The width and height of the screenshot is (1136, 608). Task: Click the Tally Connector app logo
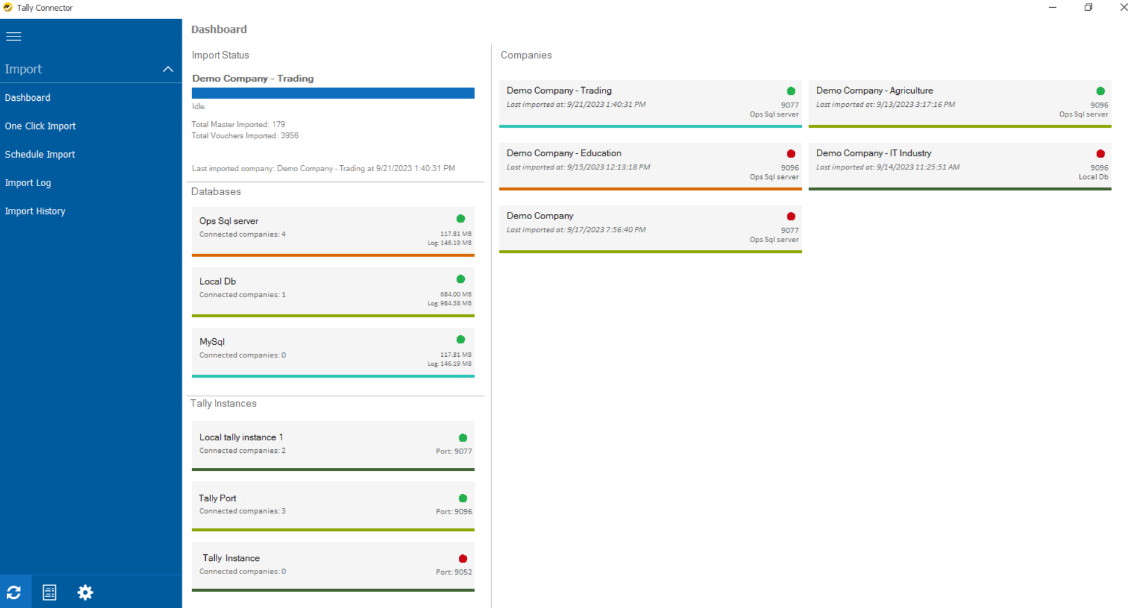[x=8, y=8]
